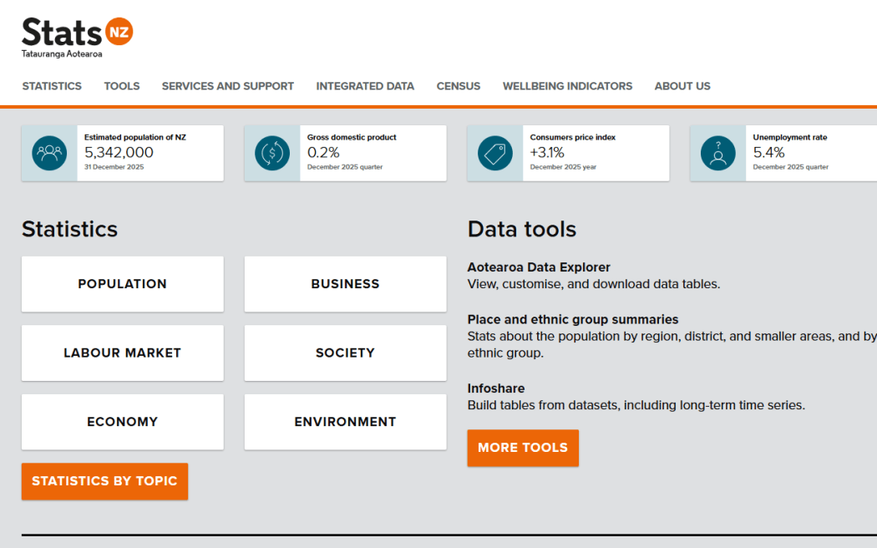Screen dimensions: 877x548
Task: Select Census in the navigation bar
Action: 459,86
